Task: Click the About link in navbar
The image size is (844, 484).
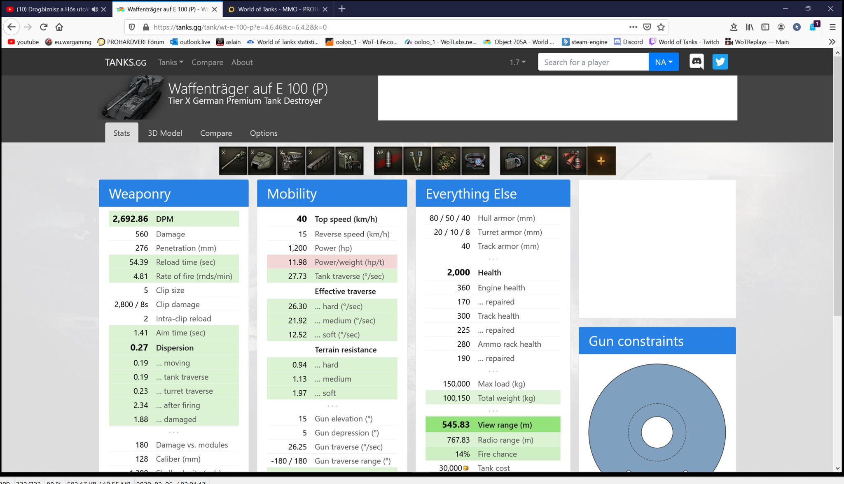Action: point(242,63)
